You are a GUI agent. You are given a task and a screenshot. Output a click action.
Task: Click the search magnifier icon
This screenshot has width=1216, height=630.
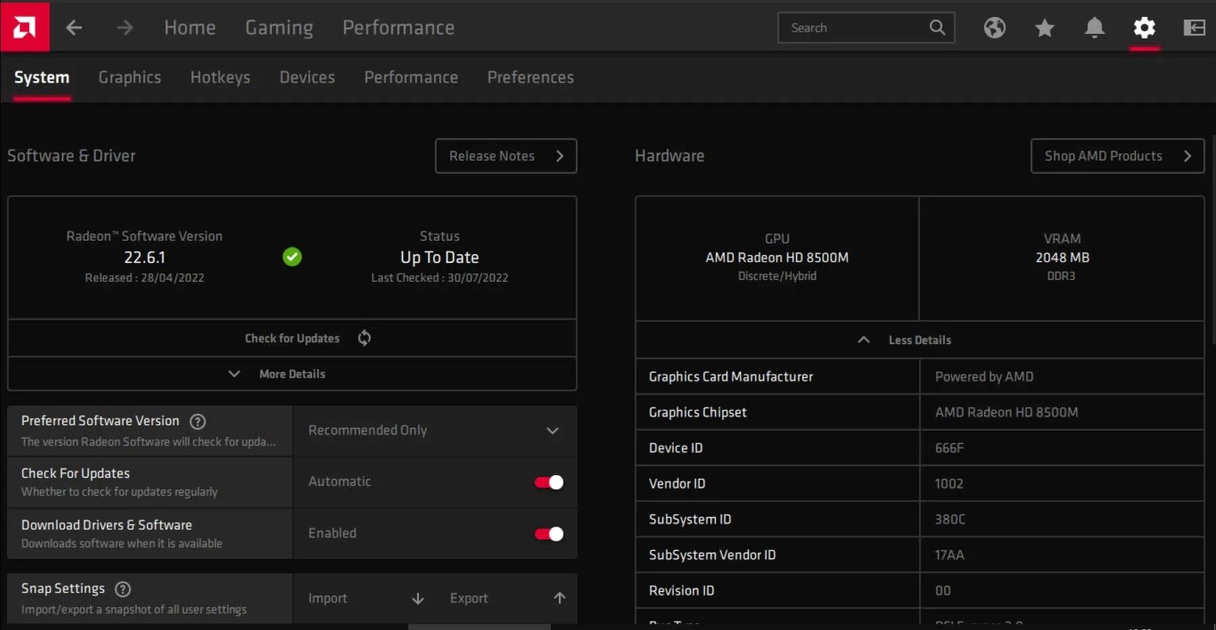tap(937, 28)
